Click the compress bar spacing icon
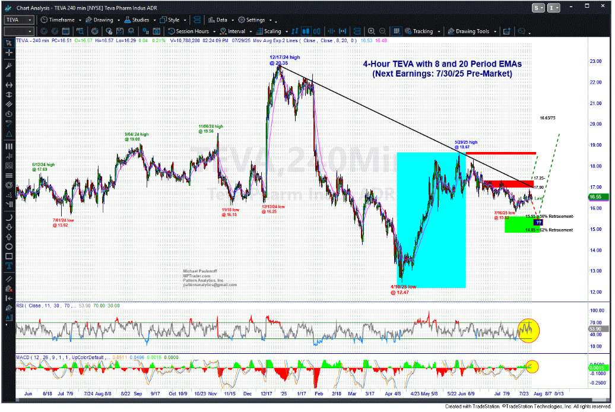 coord(331,31)
